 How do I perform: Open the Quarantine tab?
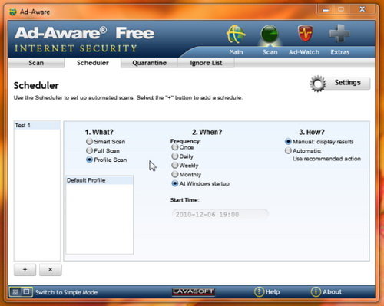click(149, 63)
